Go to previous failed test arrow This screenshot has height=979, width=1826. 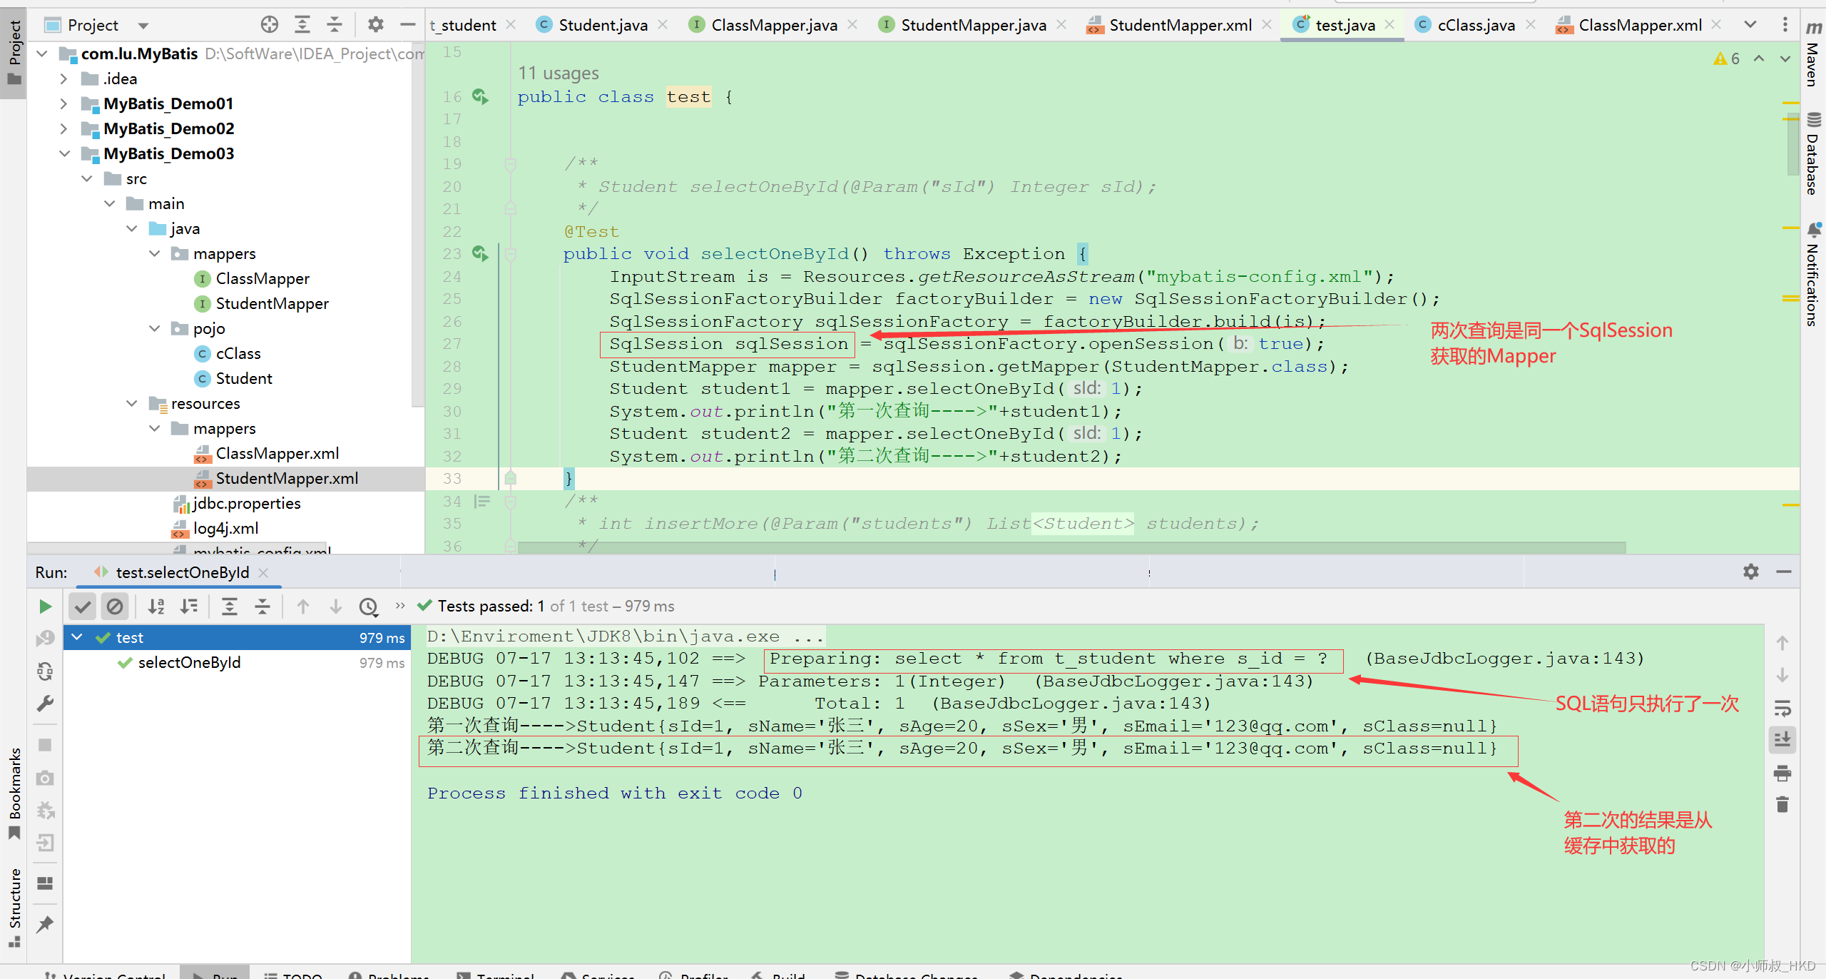(x=302, y=607)
